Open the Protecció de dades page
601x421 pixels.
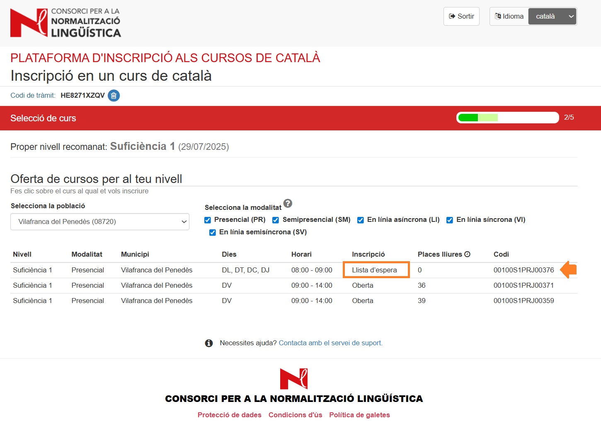[x=229, y=414]
